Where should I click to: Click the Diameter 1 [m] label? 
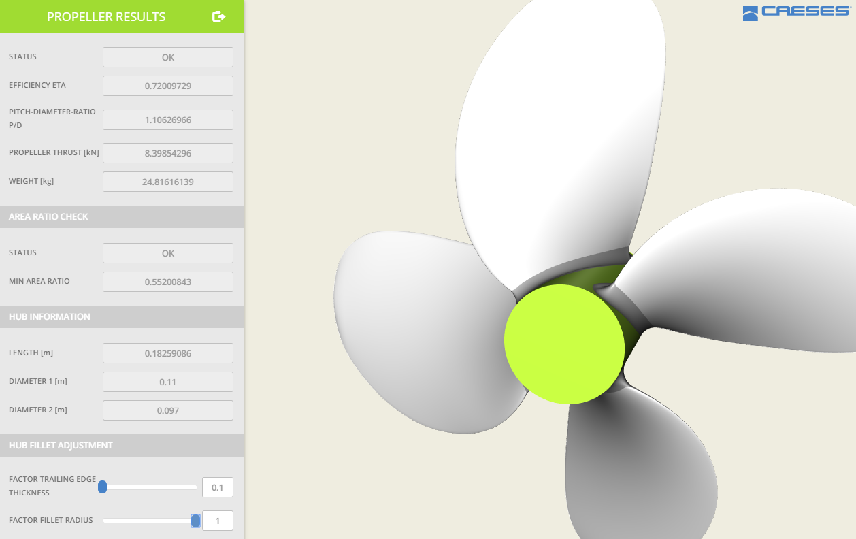pos(38,381)
